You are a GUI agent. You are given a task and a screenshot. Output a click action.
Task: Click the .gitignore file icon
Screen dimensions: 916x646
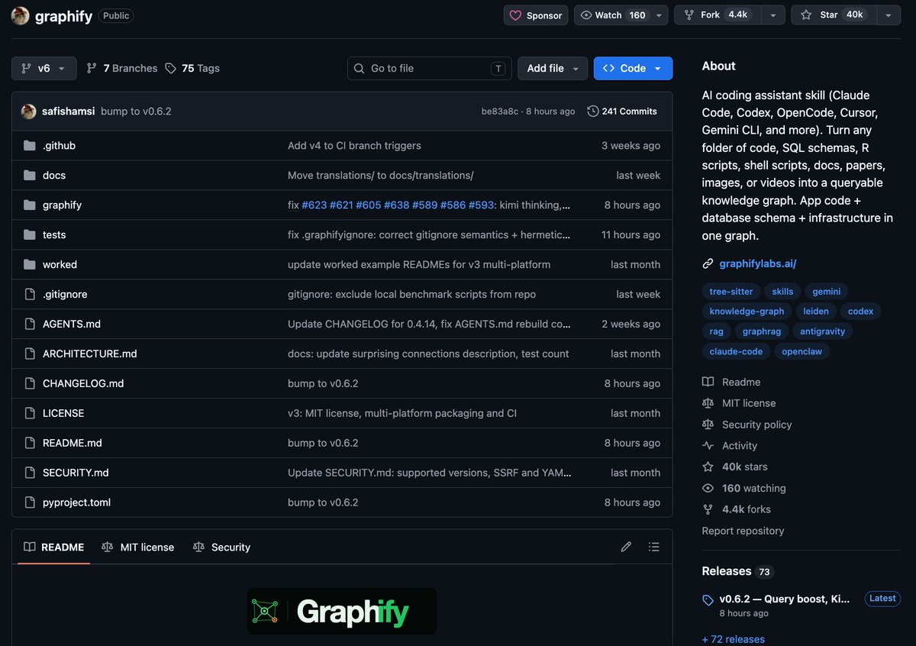[x=30, y=295]
